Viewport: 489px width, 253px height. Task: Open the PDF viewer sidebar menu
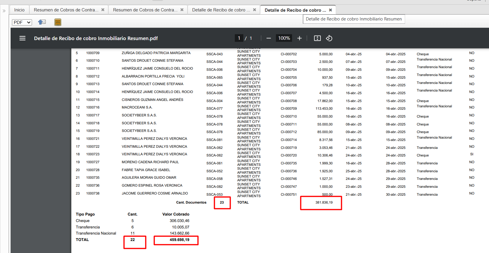point(22,38)
